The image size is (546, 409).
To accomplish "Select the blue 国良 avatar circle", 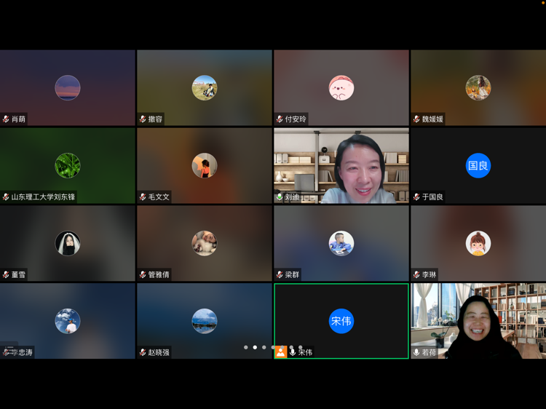I will [x=478, y=166].
